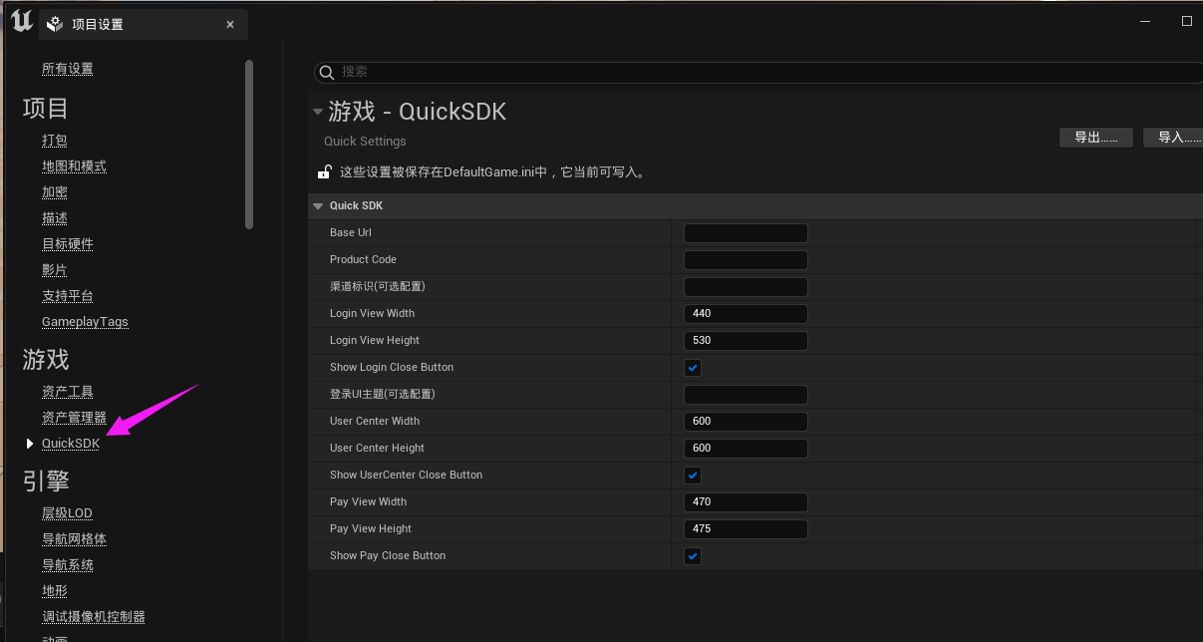
Task: Click the search magnifier icon
Action: pos(326,72)
